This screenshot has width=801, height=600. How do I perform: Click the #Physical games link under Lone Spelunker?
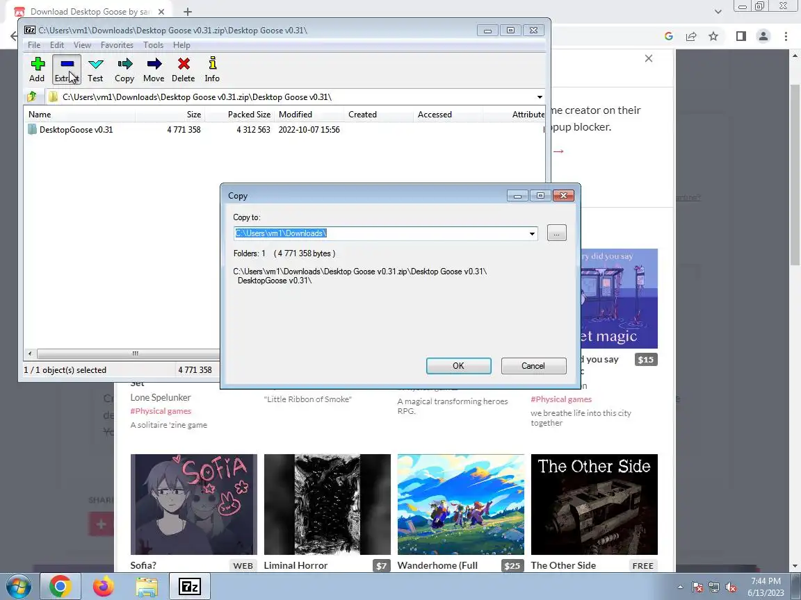pyautogui.click(x=161, y=410)
